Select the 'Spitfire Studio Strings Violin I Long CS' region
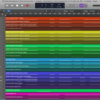 (x=53, y=22)
